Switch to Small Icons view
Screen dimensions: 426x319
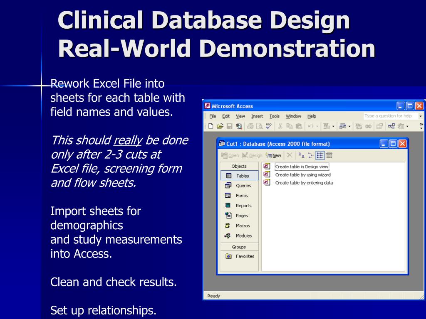[x=310, y=155]
